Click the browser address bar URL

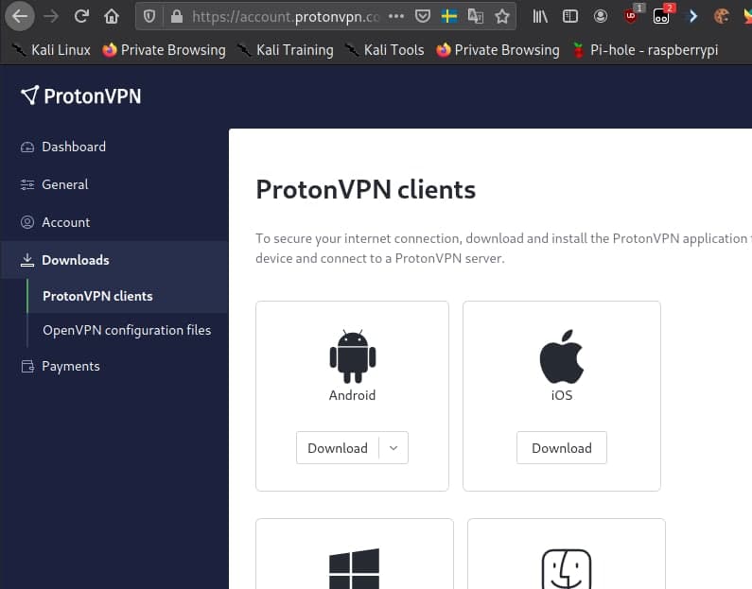[x=284, y=16]
